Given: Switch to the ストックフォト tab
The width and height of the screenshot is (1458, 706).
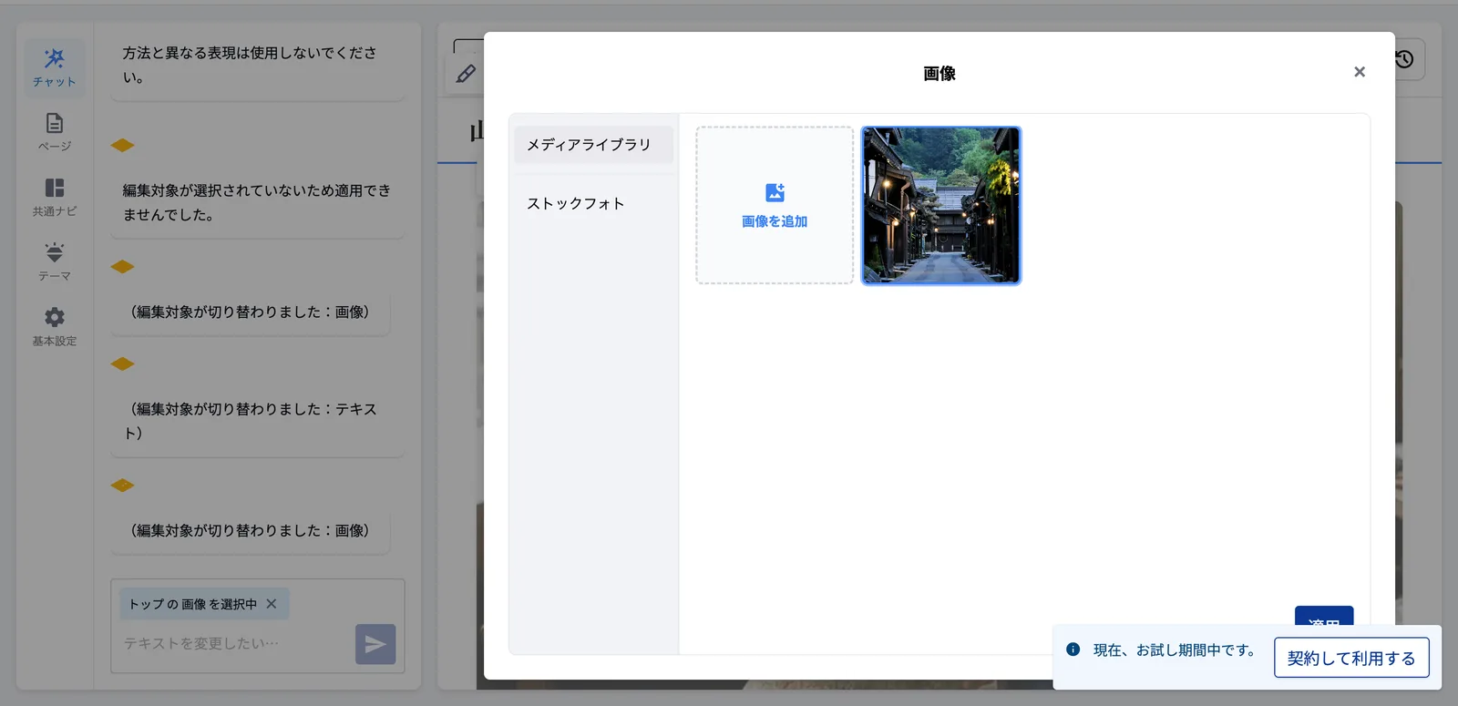Looking at the screenshot, I should coord(593,204).
